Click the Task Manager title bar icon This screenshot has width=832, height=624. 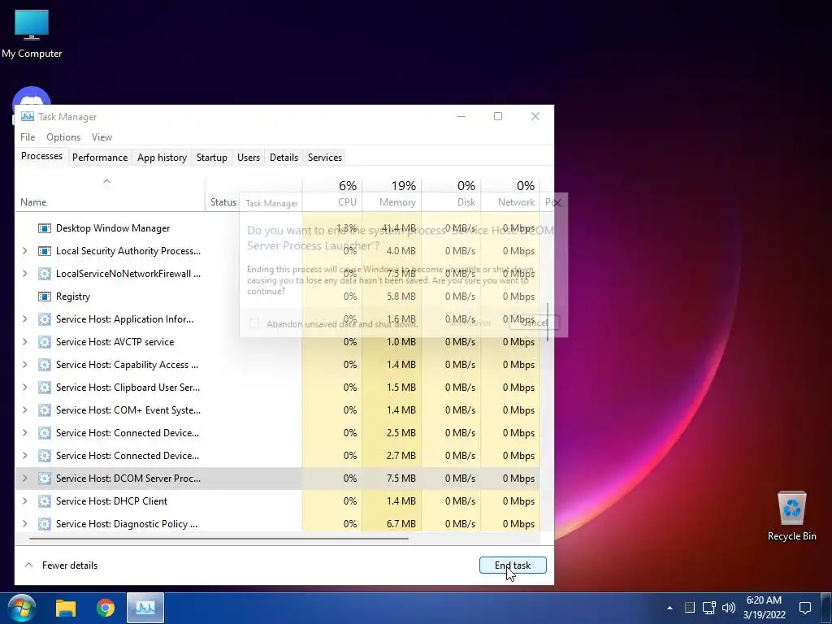pyautogui.click(x=27, y=117)
